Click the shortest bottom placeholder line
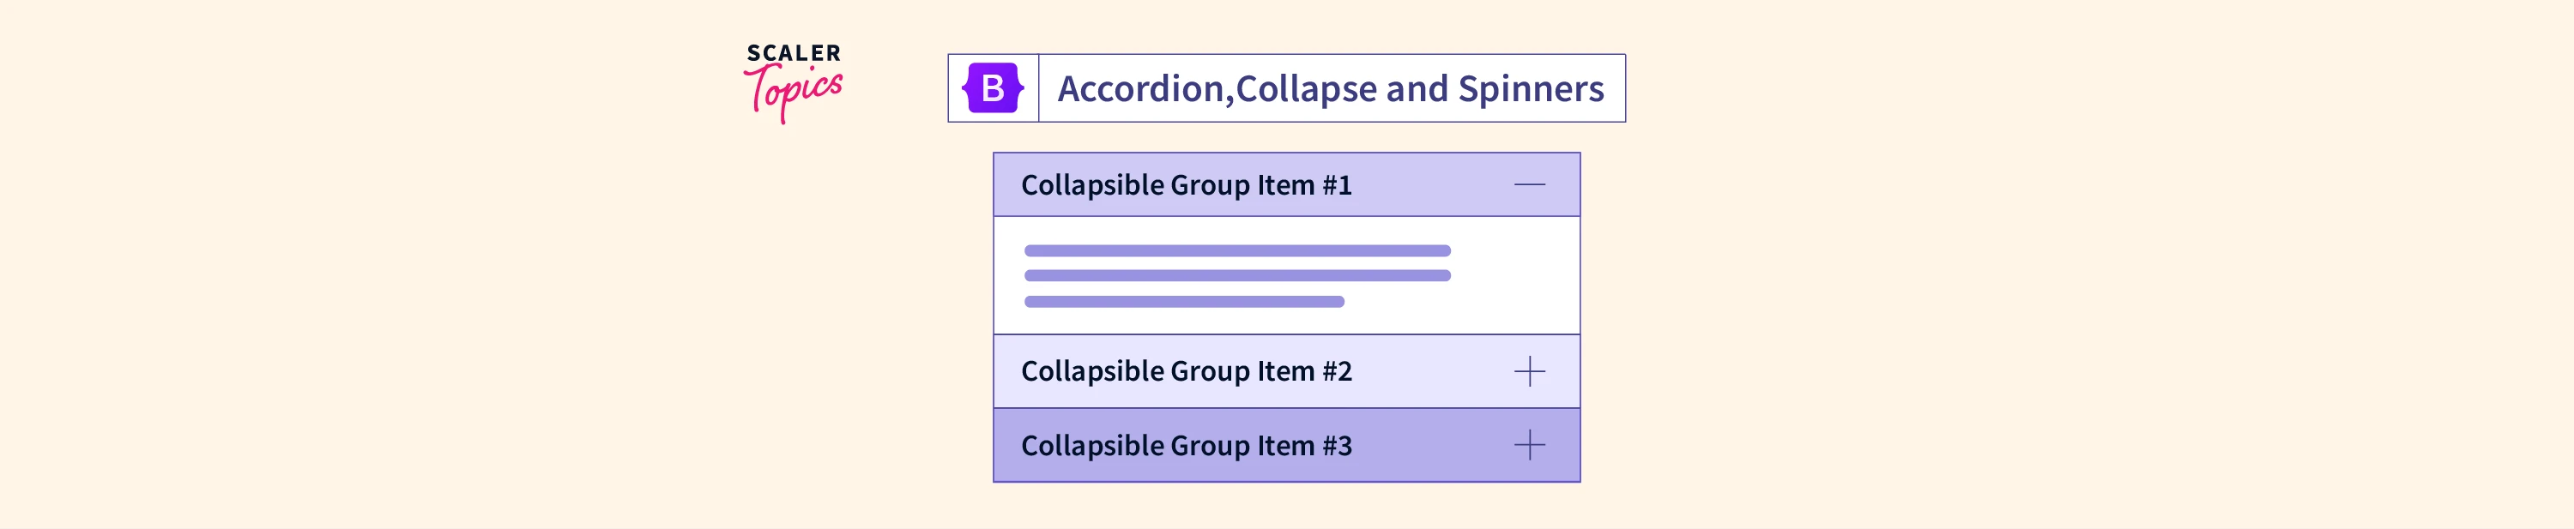The image size is (2574, 529). (x=1184, y=302)
